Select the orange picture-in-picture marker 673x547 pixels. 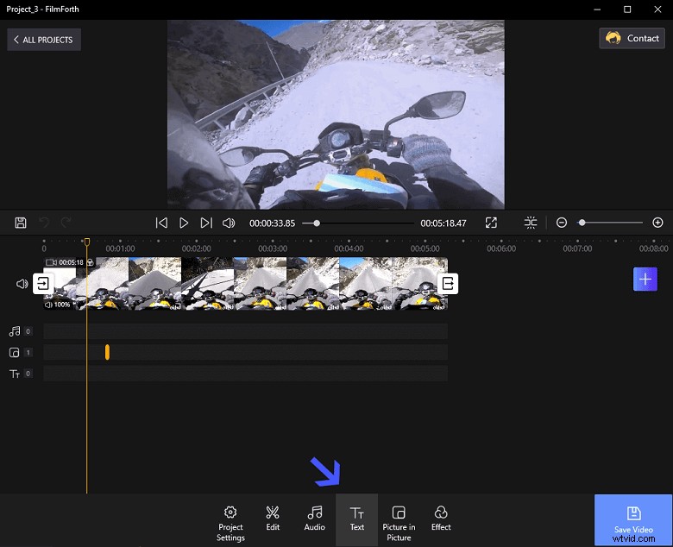pos(107,352)
